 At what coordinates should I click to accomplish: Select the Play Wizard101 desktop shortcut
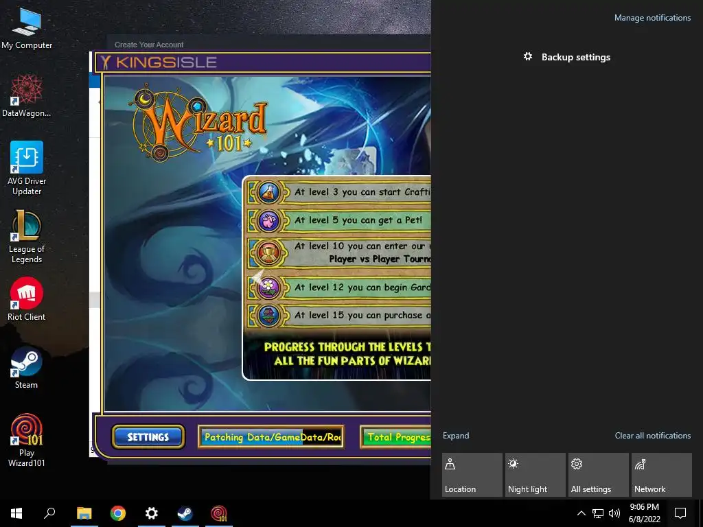click(x=27, y=440)
